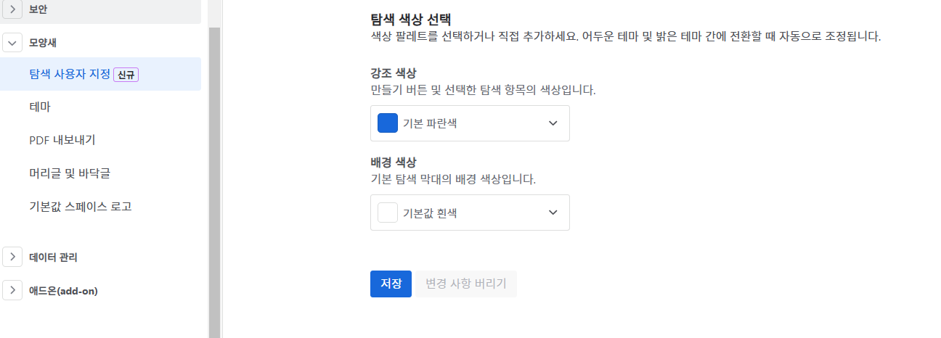The height and width of the screenshot is (338, 941).
Task: Click the 신규 badge label
Action: coord(126,74)
